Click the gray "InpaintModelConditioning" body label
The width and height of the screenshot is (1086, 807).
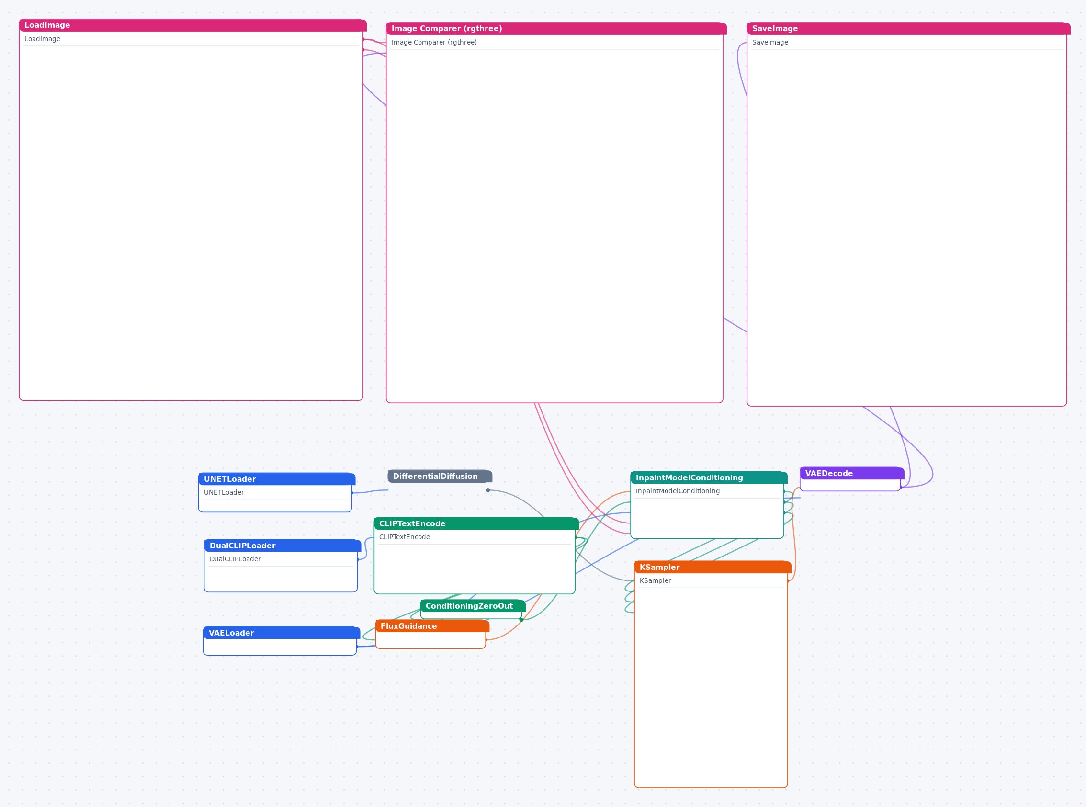pyautogui.click(x=677, y=491)
